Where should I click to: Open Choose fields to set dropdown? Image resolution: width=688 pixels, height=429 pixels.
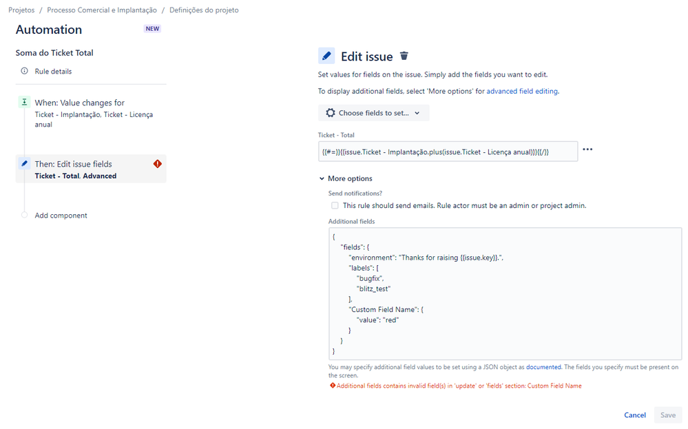point(373,113)
